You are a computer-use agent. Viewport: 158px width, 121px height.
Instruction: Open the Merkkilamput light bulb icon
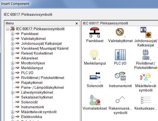pos(94,55)
